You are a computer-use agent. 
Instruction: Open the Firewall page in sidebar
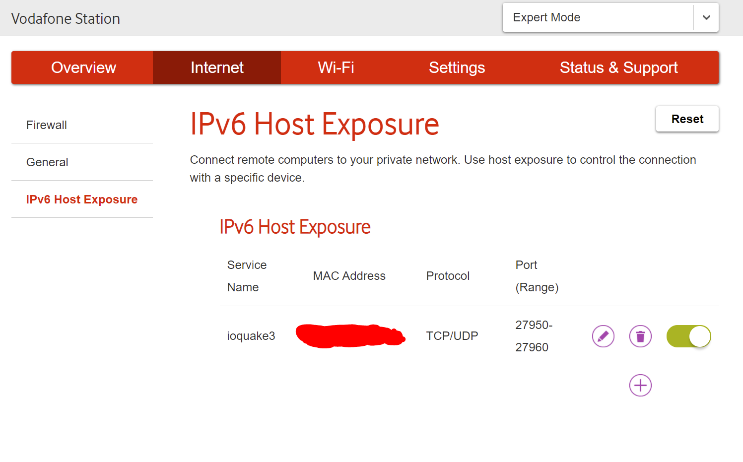click(47, 125)
